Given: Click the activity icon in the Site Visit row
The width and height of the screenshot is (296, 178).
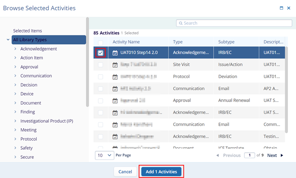Looking at the screenshot, I should pos(115,65).
